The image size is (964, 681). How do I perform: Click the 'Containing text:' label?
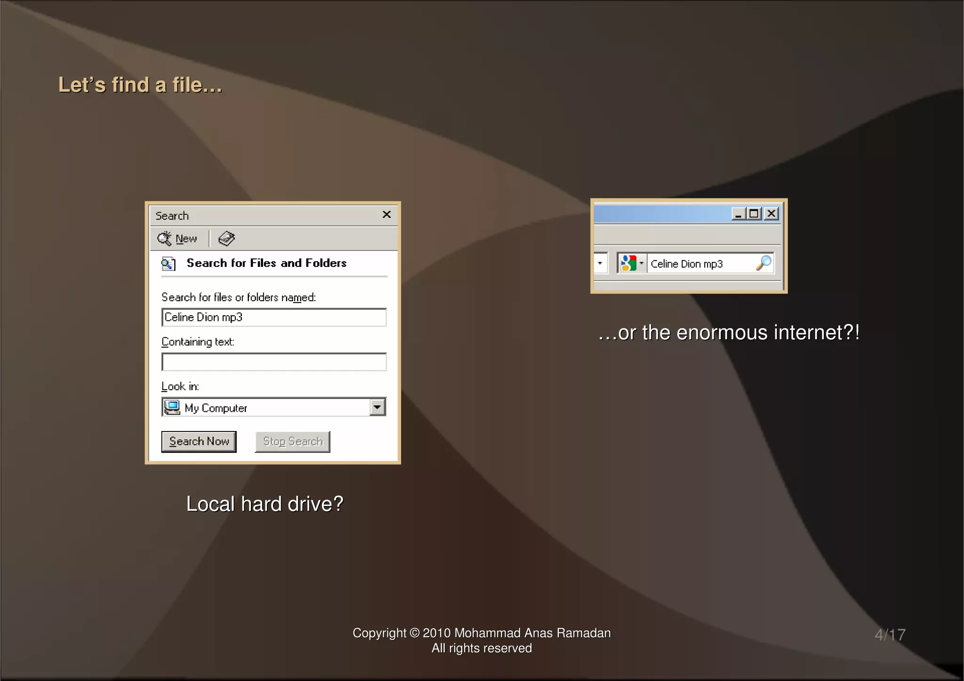tap(198, 342)
